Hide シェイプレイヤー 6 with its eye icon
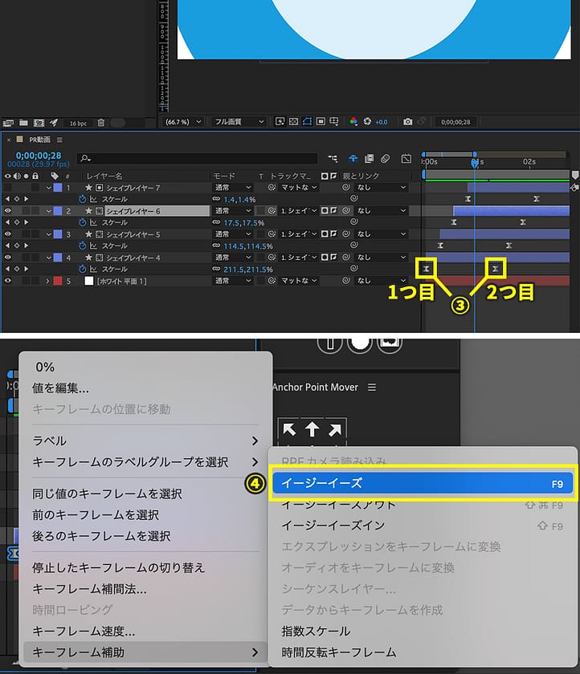 coord(8,211)
